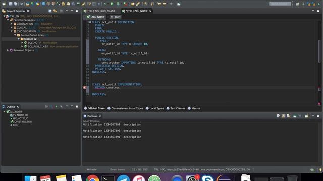Expand the ZCL_RUN_CLASS tree node
The height and width of the screenshot is (181, 323).
(22, 46)
